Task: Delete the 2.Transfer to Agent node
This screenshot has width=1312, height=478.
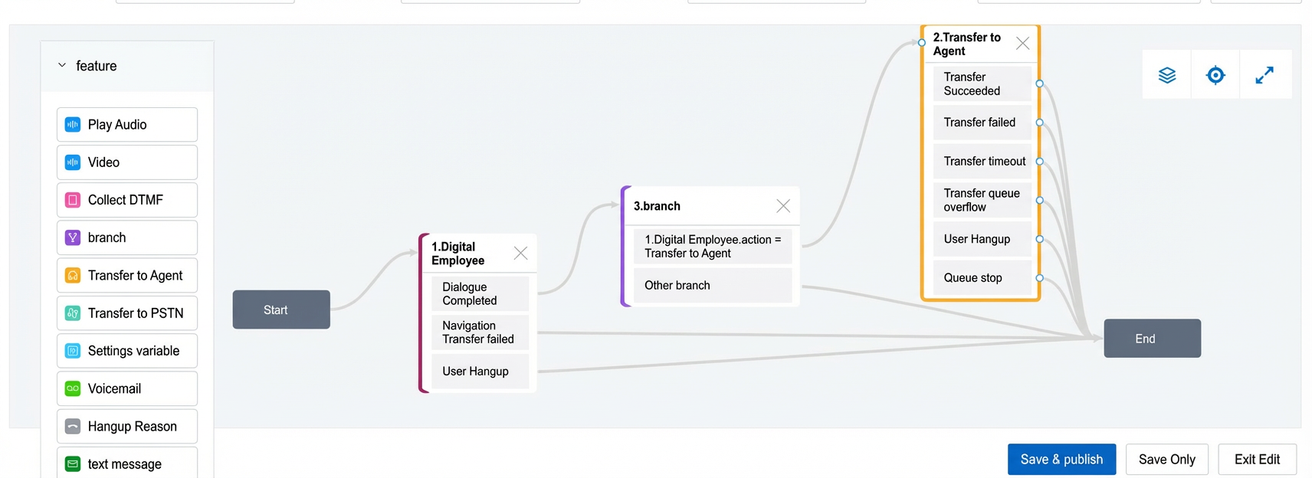Action: tap(1022, 44)
